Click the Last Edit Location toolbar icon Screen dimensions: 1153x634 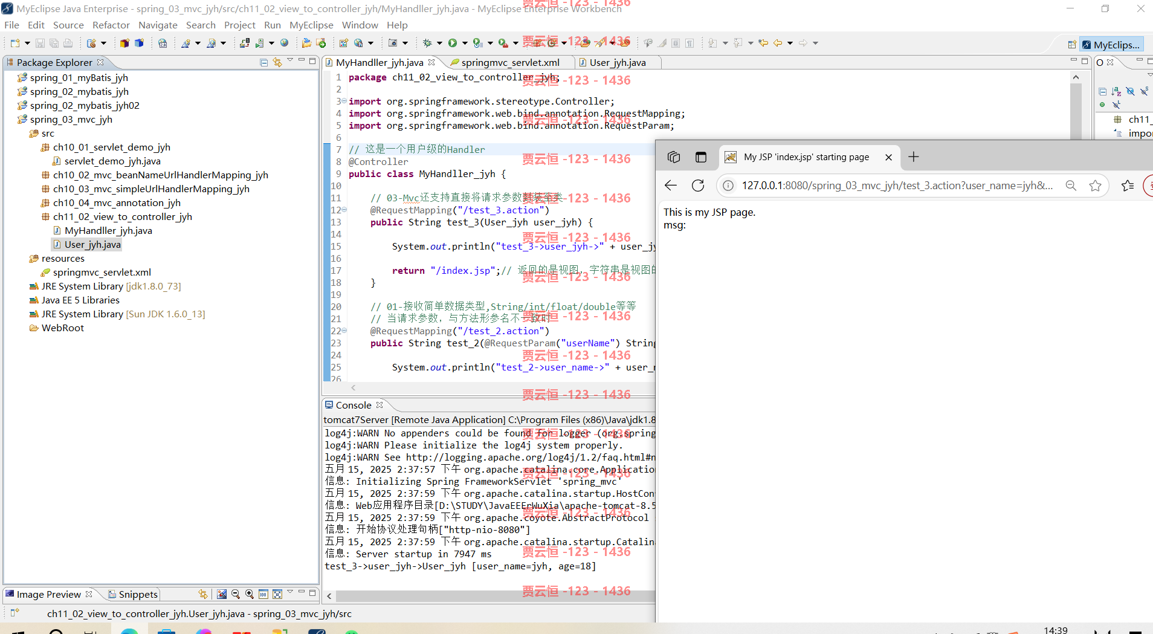point(763,43)
